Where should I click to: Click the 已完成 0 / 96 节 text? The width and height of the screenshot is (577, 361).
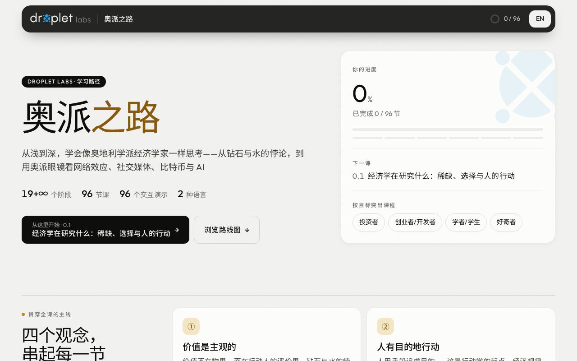376,114
